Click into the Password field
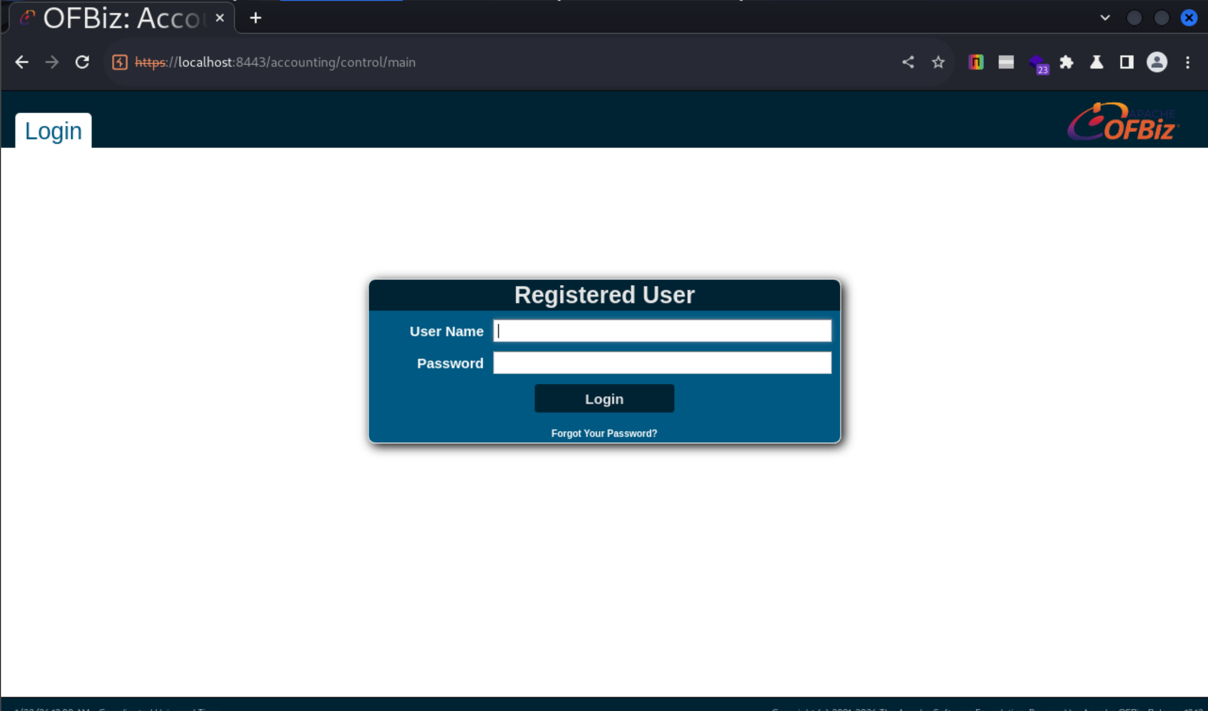Viewport: 1208px width, 711px height. (662, 363)
